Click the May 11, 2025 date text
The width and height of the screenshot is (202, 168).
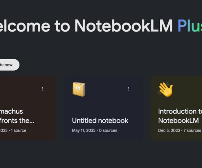[x=84, y=130]
